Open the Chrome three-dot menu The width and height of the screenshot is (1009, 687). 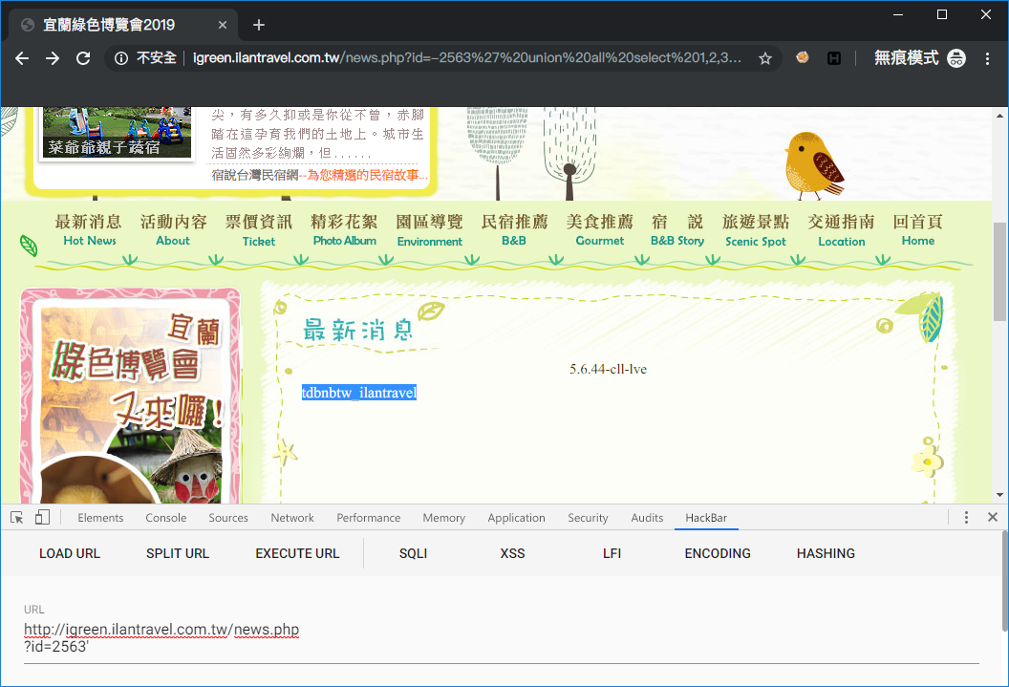(987, 58)
